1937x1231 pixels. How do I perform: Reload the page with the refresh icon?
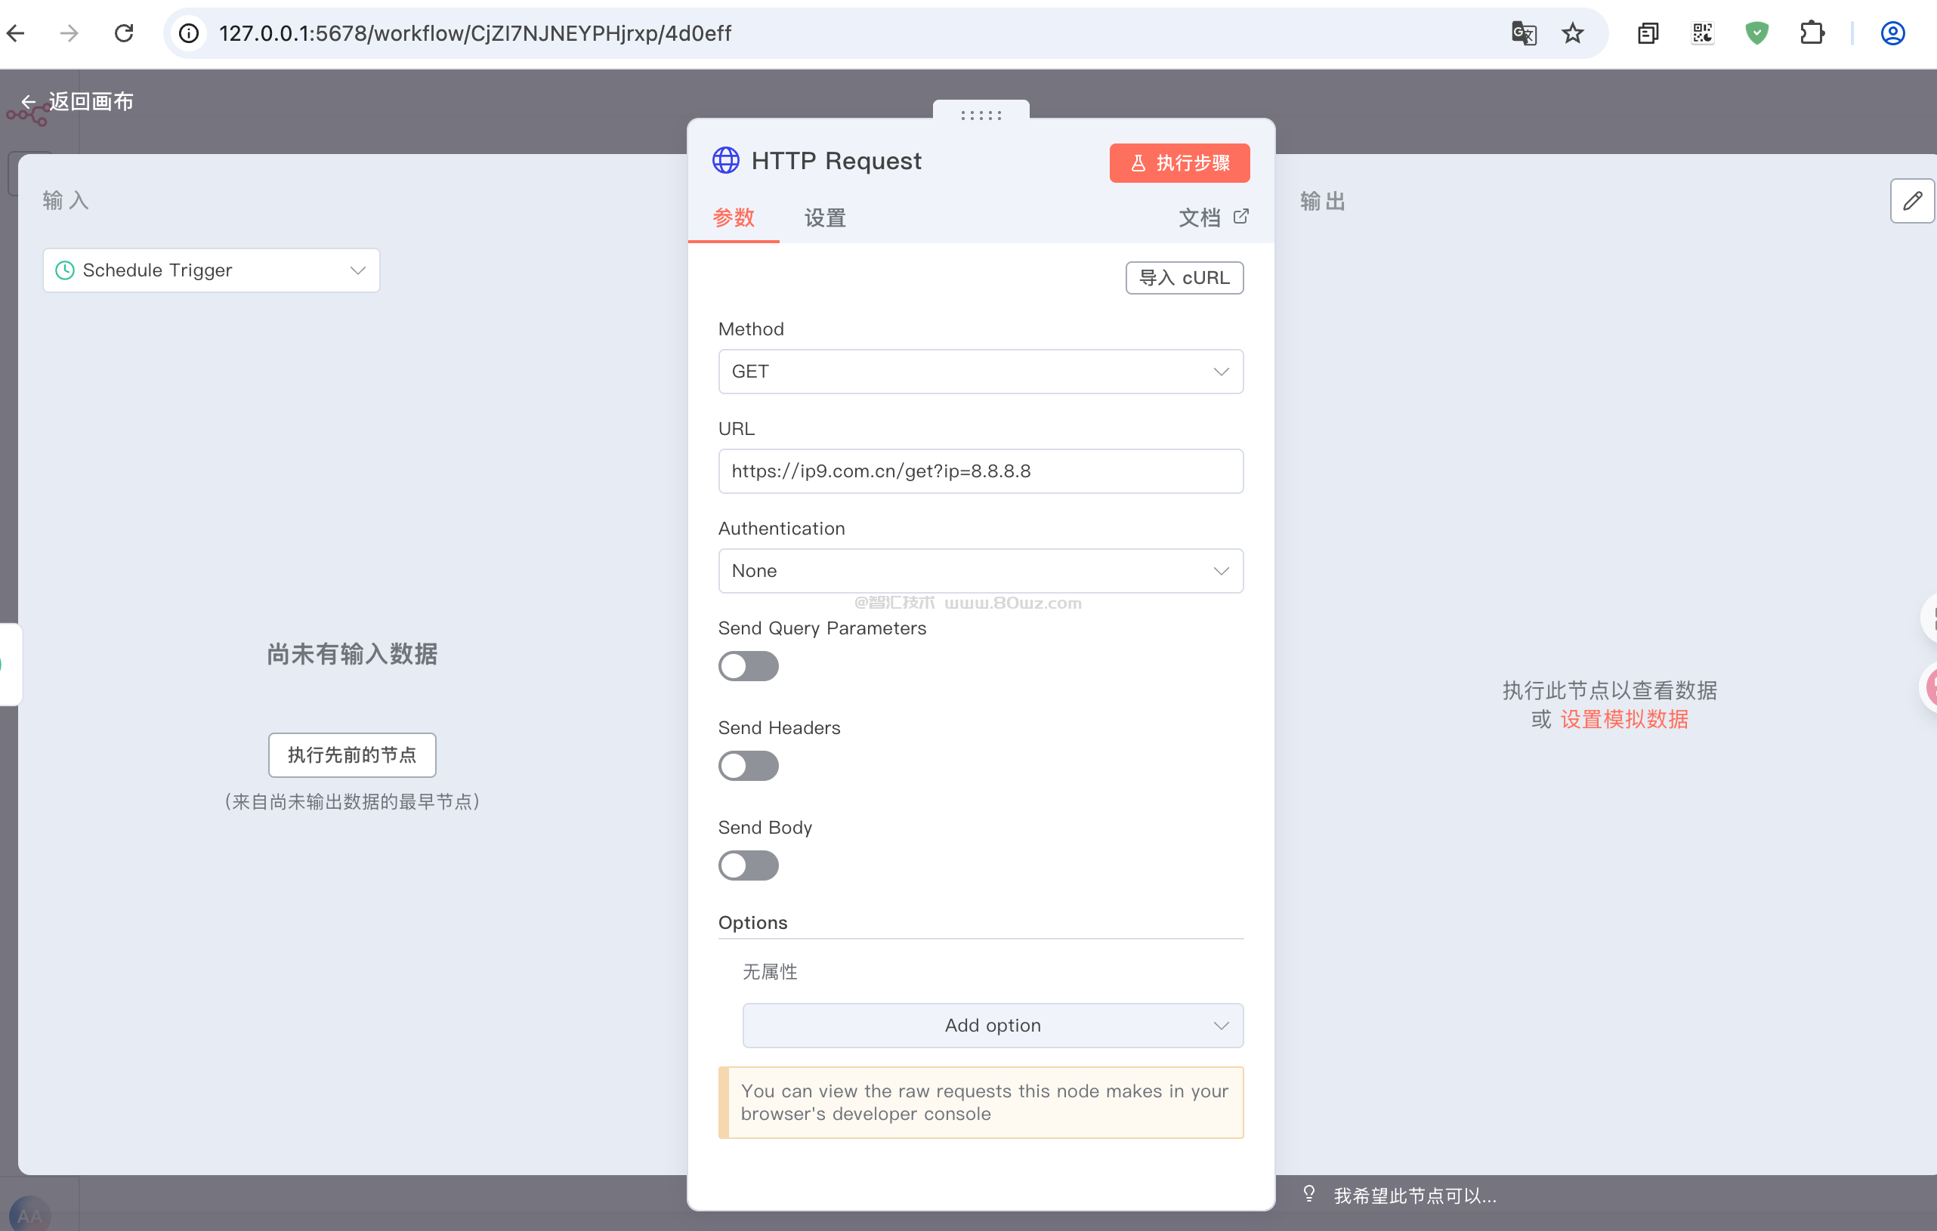click(x=123, y=33)
